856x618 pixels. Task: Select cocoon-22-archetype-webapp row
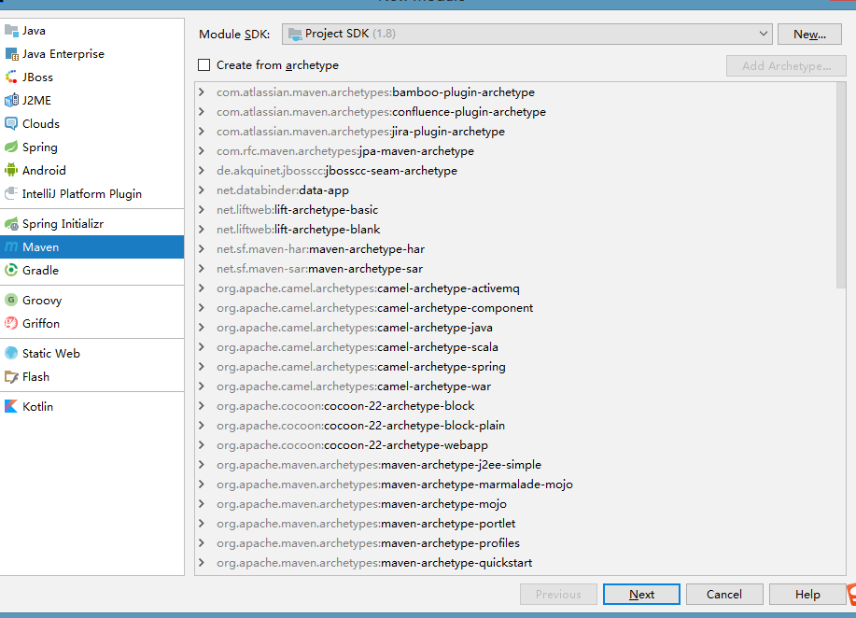point(514,445)
